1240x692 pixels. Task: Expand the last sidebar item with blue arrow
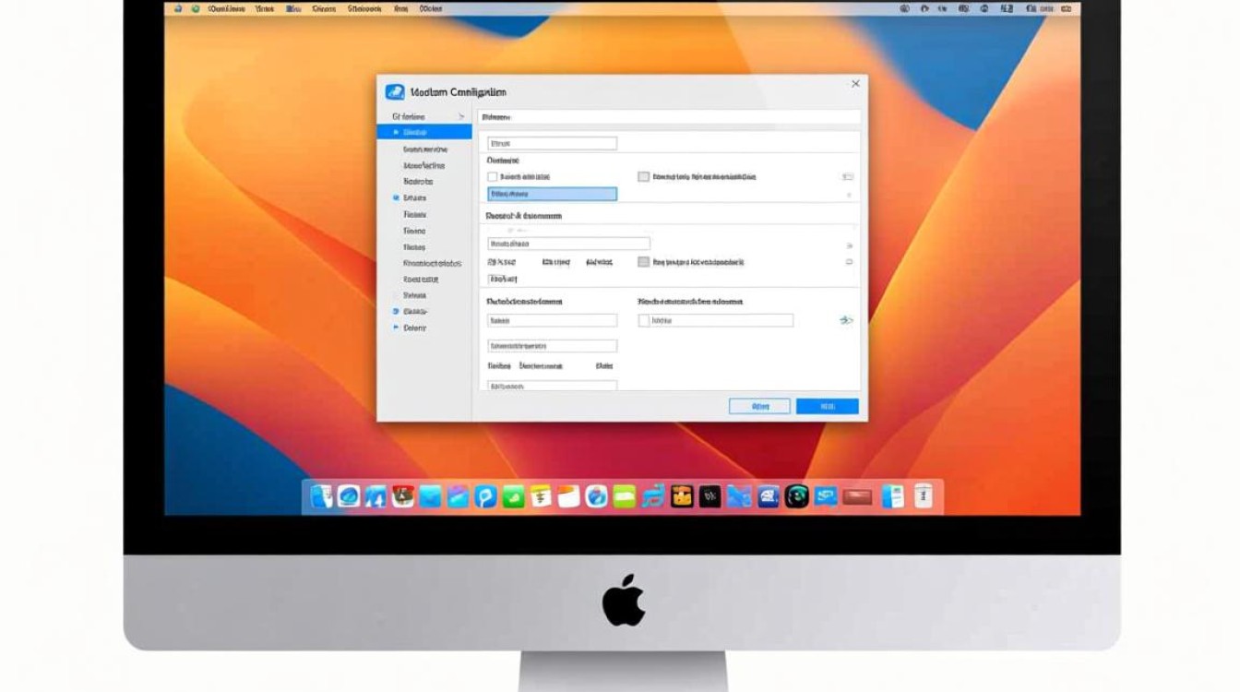tap(396, 328)
